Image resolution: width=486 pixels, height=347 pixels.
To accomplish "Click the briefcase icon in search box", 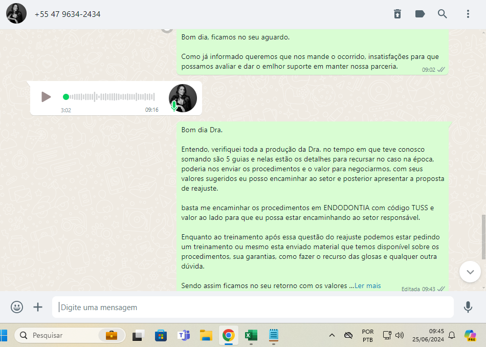I will point(112,336).
